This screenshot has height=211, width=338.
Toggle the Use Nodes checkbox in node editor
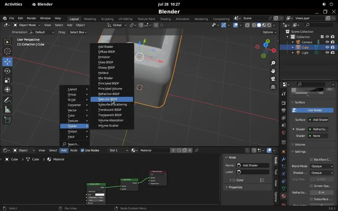tap(82, 150)
